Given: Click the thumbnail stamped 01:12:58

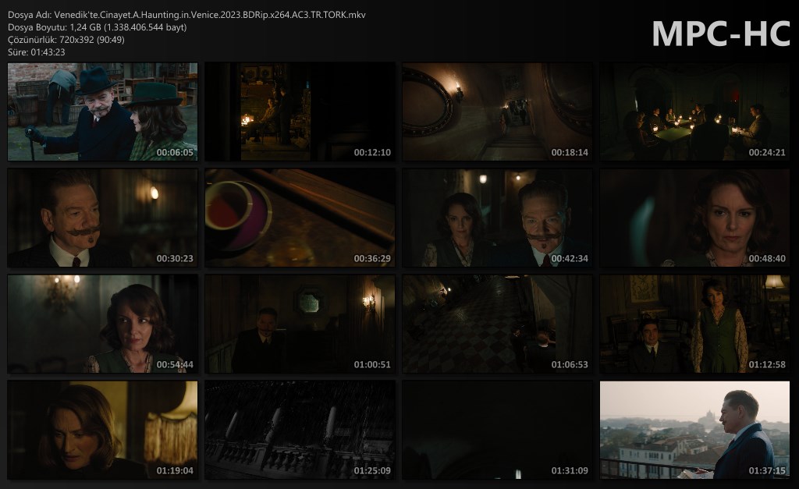Looking at the screenshot, I should tap(695, 324).
